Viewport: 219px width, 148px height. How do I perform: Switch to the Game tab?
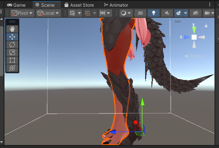click(16, 5)
